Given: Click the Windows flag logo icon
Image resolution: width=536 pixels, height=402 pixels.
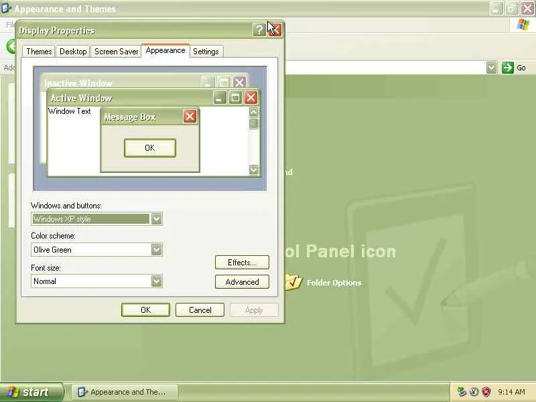Looking at the screenshot, I should pyautogui.click(x=523, y=25).
